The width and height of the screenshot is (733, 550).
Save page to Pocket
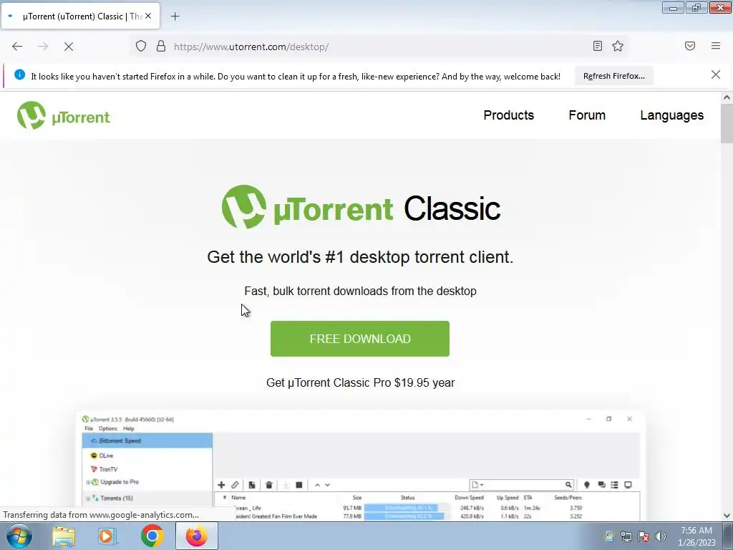[690, 46]
